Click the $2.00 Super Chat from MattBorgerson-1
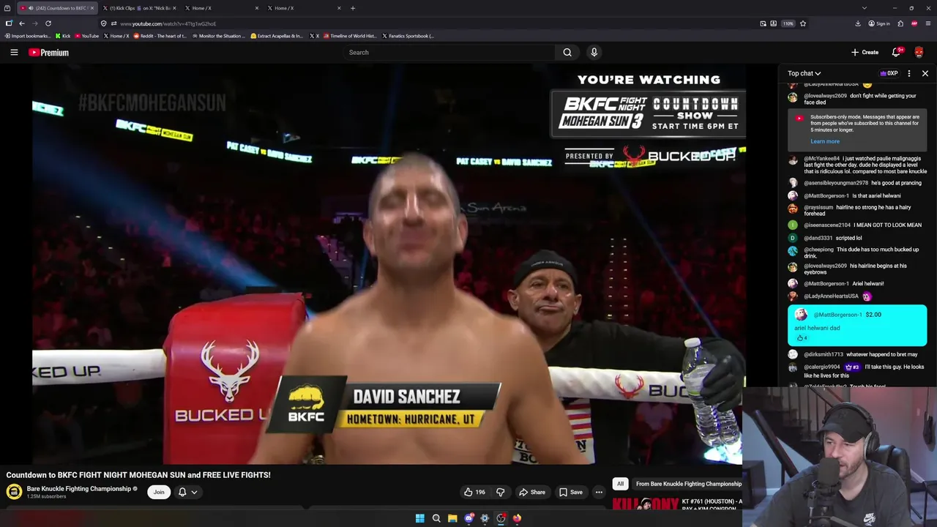Screen dimensions: 937x527 click(857, 326)
